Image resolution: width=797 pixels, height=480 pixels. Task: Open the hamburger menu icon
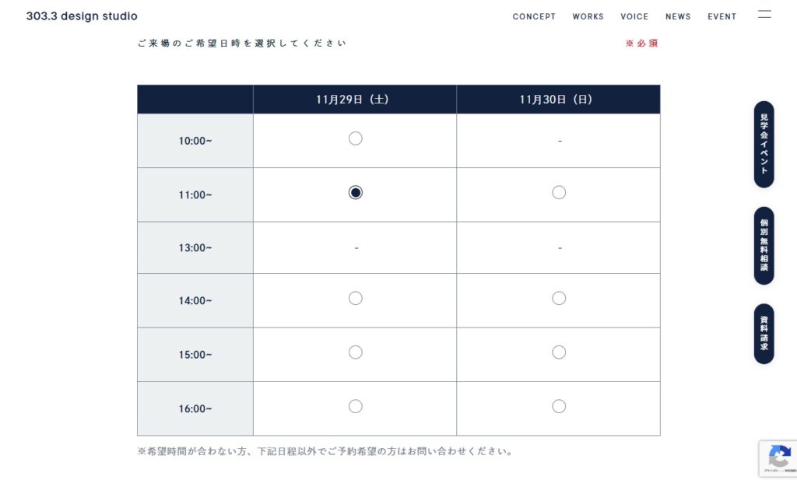pyautogui.click(x=764, y=15)
